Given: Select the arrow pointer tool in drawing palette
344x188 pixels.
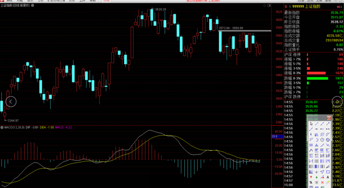Looking at the screenshot, I should 311,124.
